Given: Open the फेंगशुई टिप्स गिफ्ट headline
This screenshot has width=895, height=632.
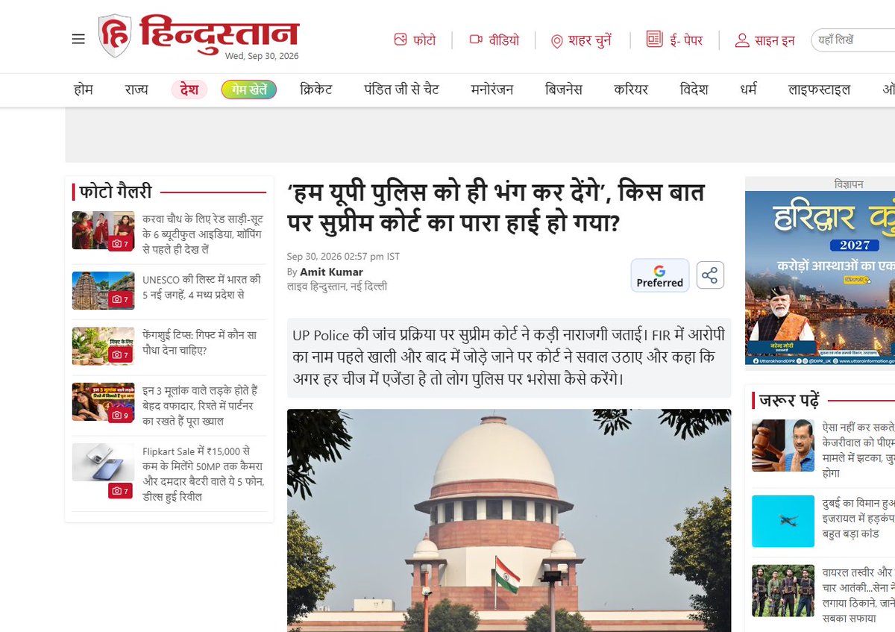Looking at the screenshot, I should [x=198, y=343].
